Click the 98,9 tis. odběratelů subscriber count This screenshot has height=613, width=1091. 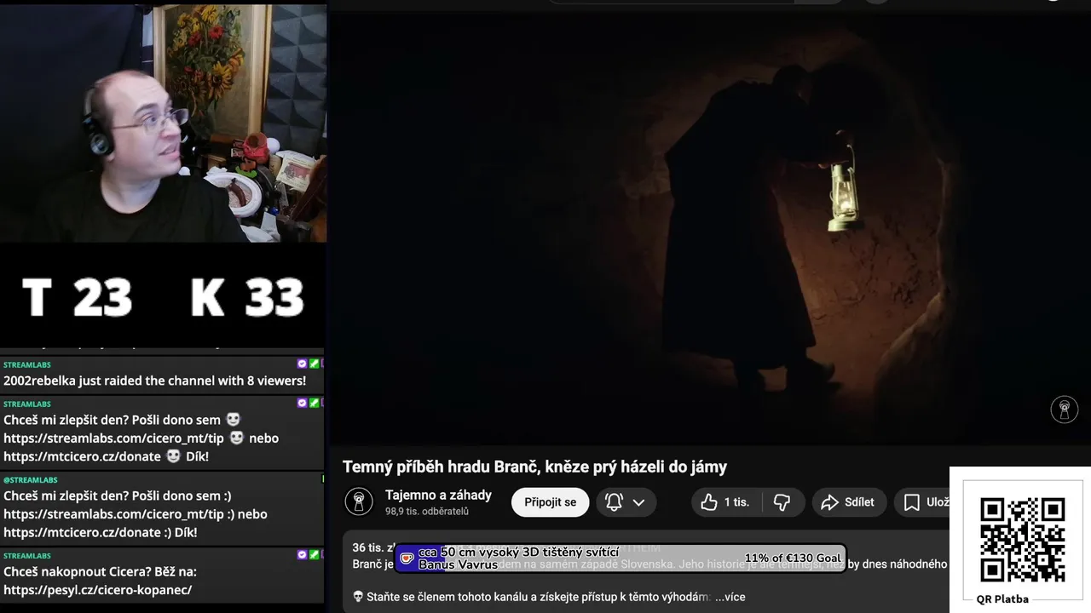point(426,512)
